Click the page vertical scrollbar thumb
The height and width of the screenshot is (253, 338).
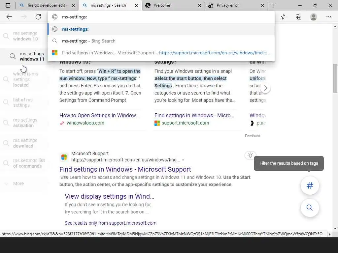(335, 78)
